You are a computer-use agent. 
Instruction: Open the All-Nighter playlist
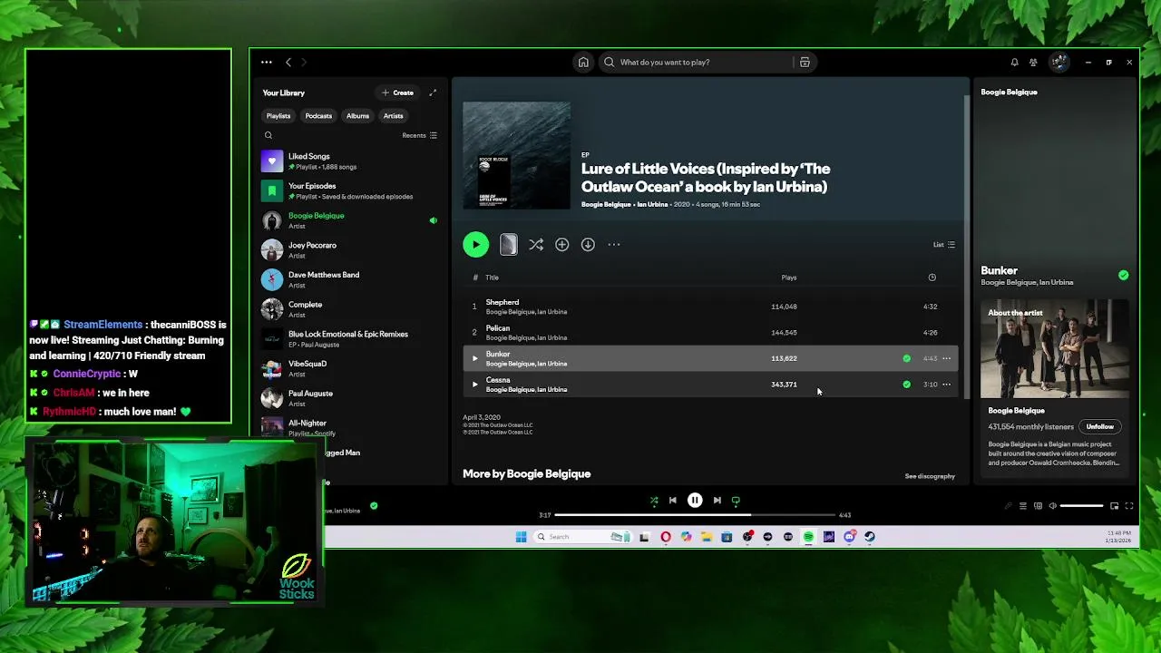(350, 427)
